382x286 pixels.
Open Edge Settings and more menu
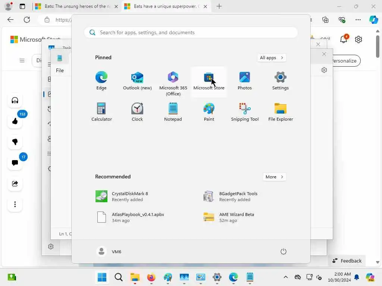[358, 20]
